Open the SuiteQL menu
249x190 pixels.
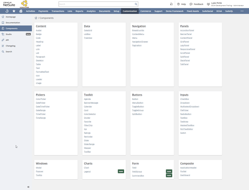pyautogui.click(x=229, y=11)
